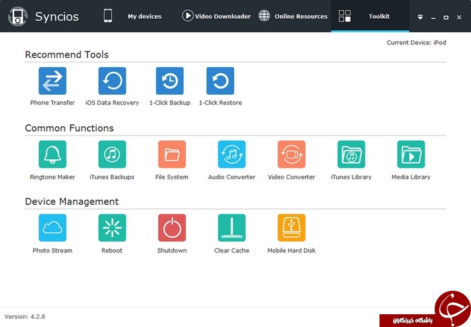The width and height of the screenshot is (471, 327).
Task: Open the iTunes Library icon
Action: tap(351, 154)
